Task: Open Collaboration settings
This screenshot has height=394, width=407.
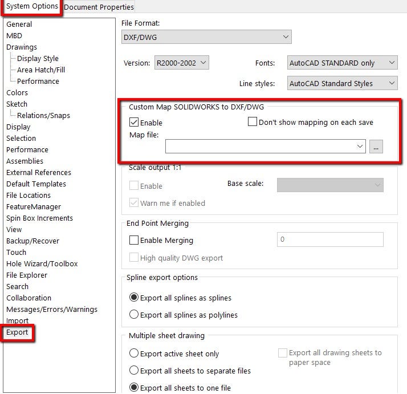Action: click(29, 298)
